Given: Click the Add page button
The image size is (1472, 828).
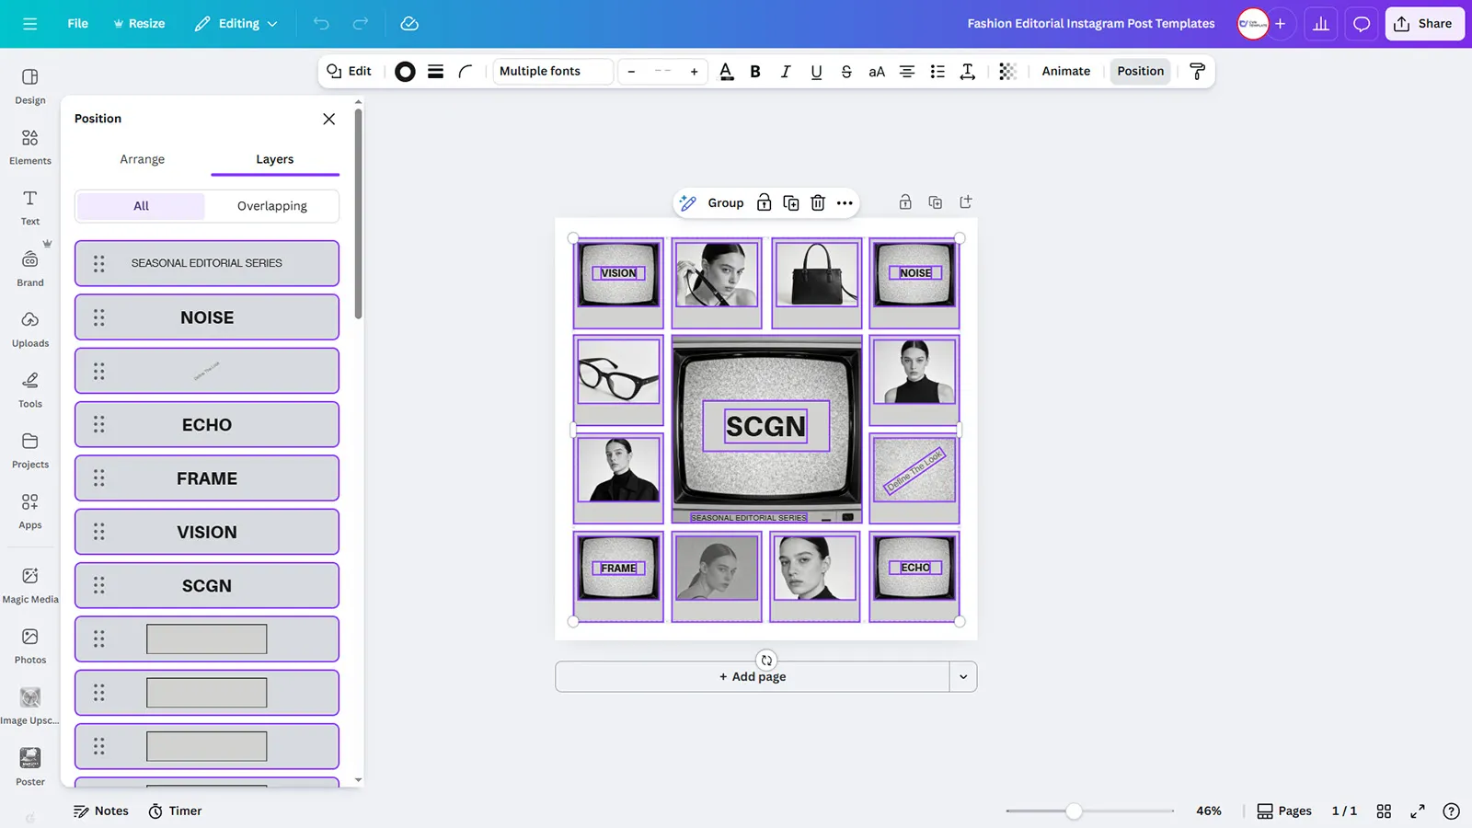Looking at the screenshot, I should (x=752, y=677).
